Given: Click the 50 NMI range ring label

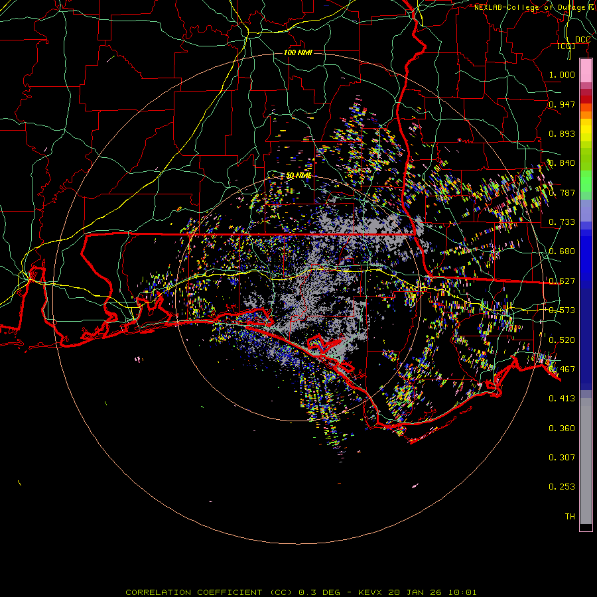Looking at the screenshot, I should pos(298,176).
